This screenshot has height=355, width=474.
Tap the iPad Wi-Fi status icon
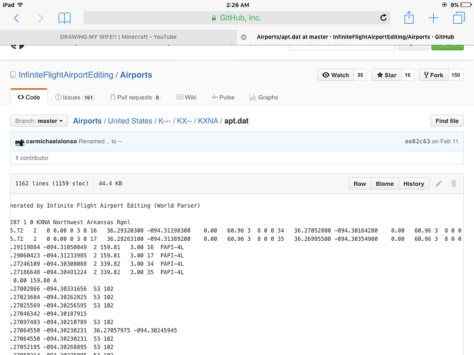[x=20, y=5]
